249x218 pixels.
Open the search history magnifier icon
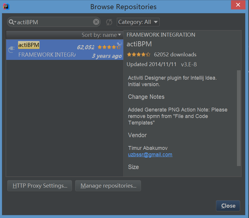click(x=12, y=22)
